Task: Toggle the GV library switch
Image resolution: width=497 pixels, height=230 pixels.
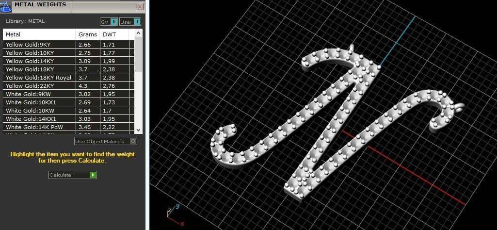Action: pos(109,22)
